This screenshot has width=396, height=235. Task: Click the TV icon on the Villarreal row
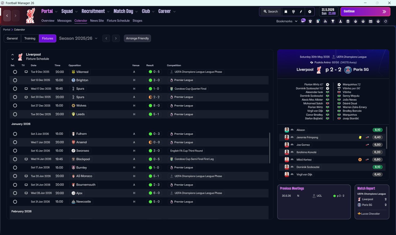(x=26, y=72)
